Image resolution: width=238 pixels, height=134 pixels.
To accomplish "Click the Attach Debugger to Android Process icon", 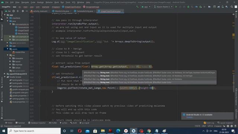I will coord(200,7).
